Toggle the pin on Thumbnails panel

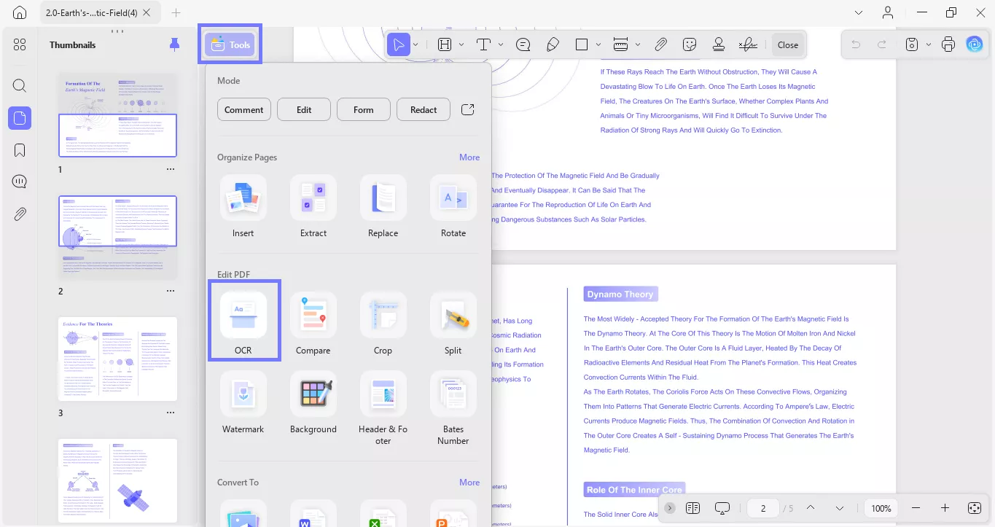pyautogui.click(x=174, y=44)
